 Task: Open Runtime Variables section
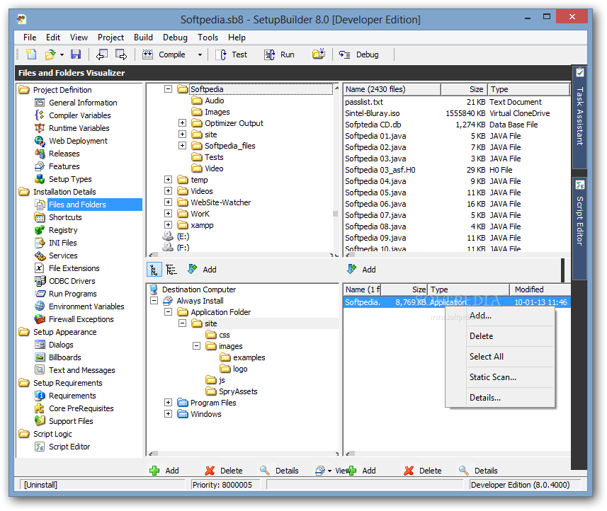(79, 128)
